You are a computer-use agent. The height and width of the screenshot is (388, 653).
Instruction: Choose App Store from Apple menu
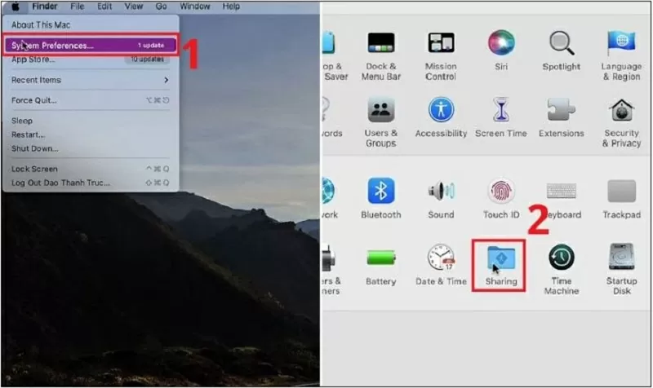(91, 60)
